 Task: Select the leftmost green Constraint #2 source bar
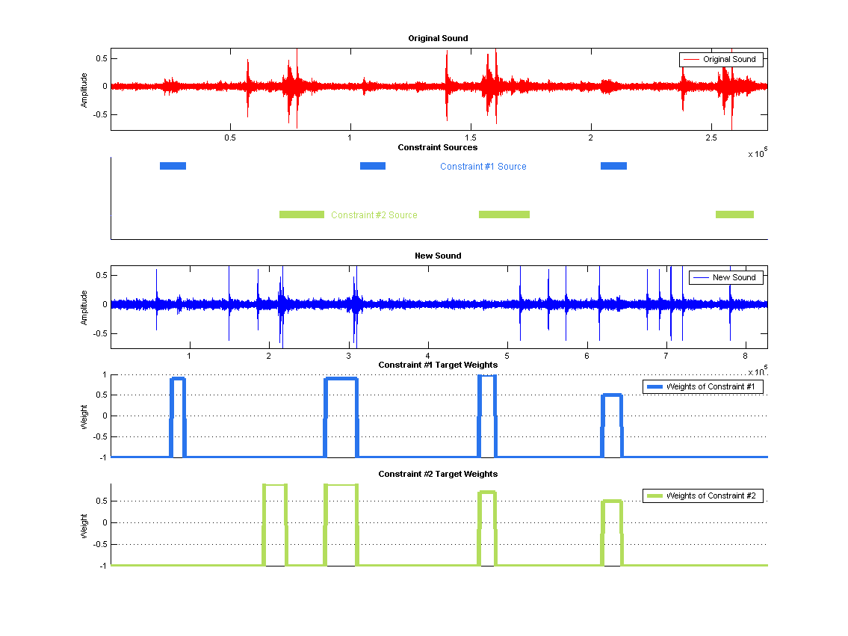point(302,214)
